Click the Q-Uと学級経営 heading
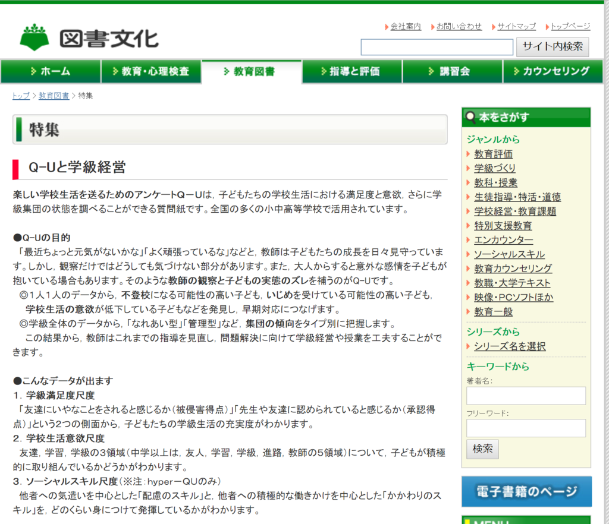 click(x=77, y=167)
